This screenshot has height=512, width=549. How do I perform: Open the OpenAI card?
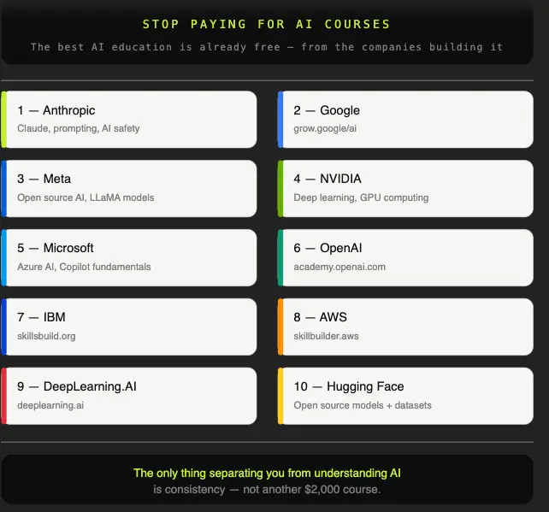(405, 257)
